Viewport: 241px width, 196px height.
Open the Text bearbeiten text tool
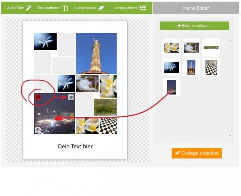53,8
